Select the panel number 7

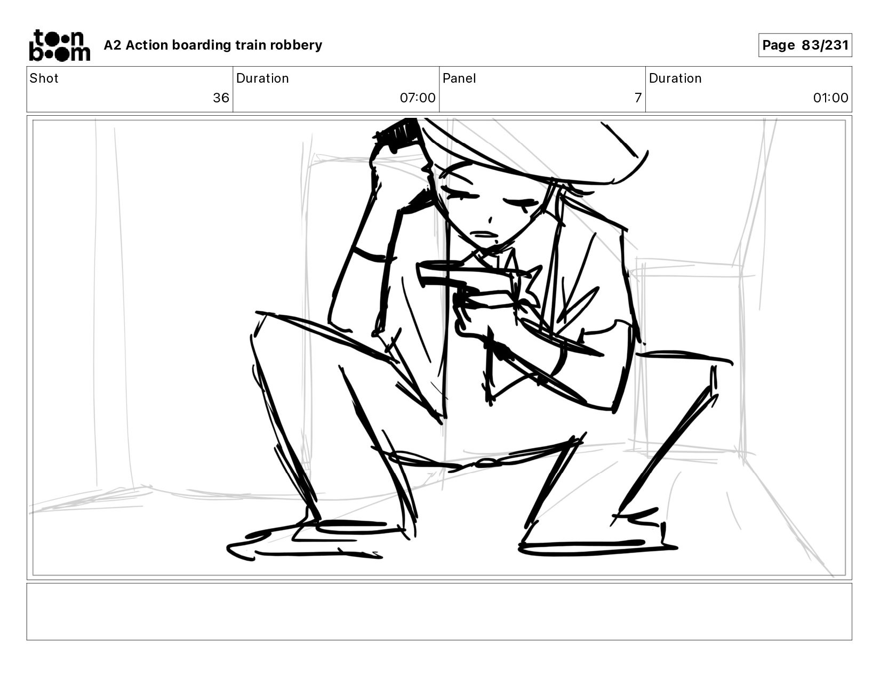click(x=638, y=98)
